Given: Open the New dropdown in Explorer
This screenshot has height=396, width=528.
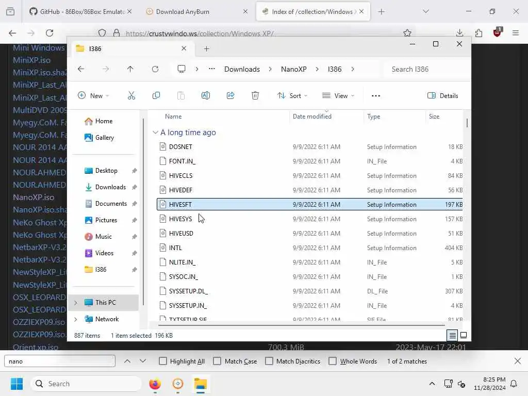Looking at the screenshot, I should pyautogui.click(x=93, y=95).
